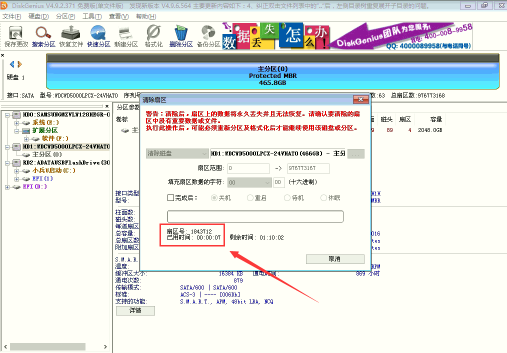Go to previous disk with left arrow
This screenshot has width=507, height=353.
coord(12,64)
